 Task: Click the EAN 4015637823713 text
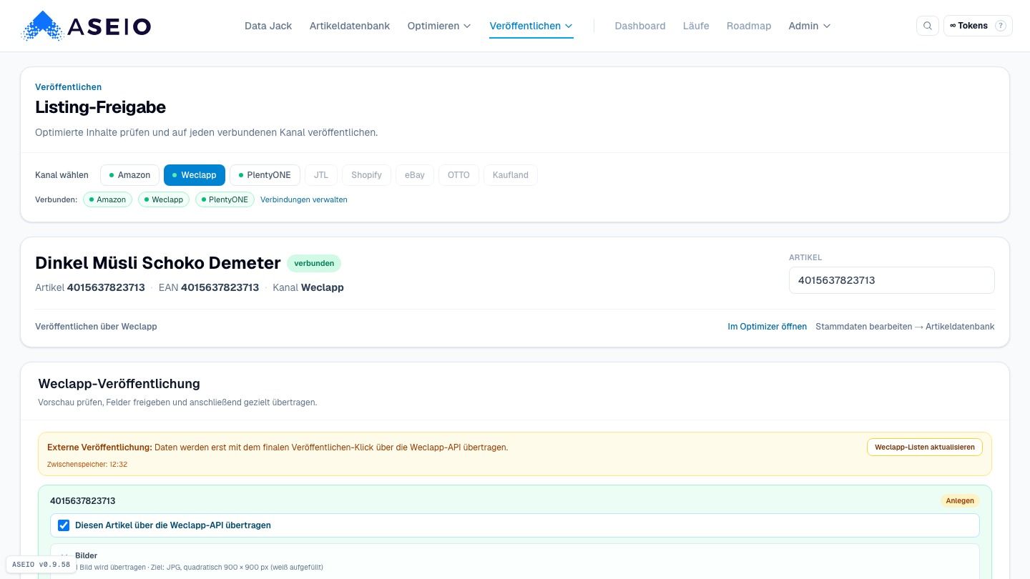tap(209, 287)
